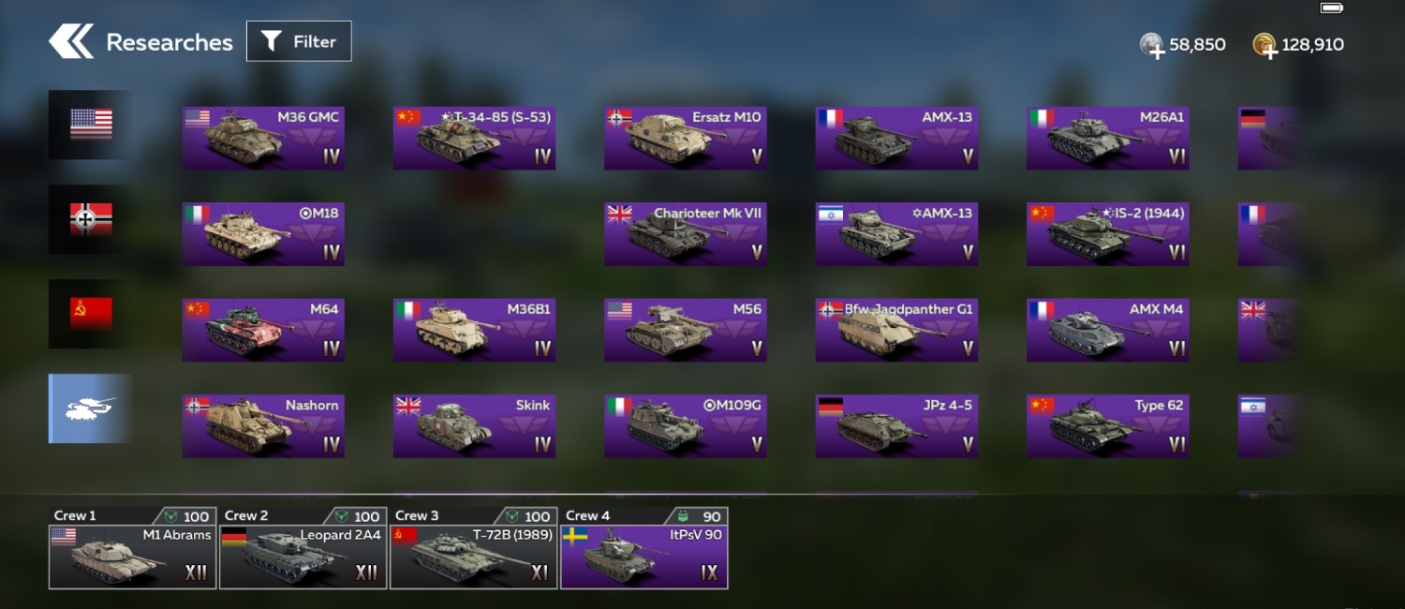Select Crew 3 T-72B (1989) slot

point(473,548)
